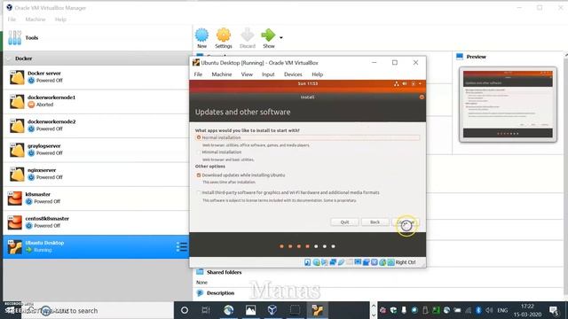568x319 pixels.
Task: Click Ubuntu top bar volume icon
Action: click(405, 83)
